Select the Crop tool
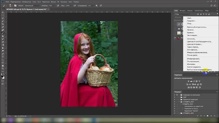This screenshot has width=219, height=123. tap(3, 24)
